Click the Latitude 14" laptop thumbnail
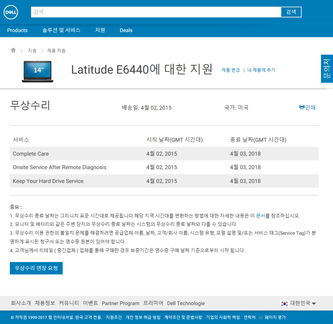 tap(38, 71)
